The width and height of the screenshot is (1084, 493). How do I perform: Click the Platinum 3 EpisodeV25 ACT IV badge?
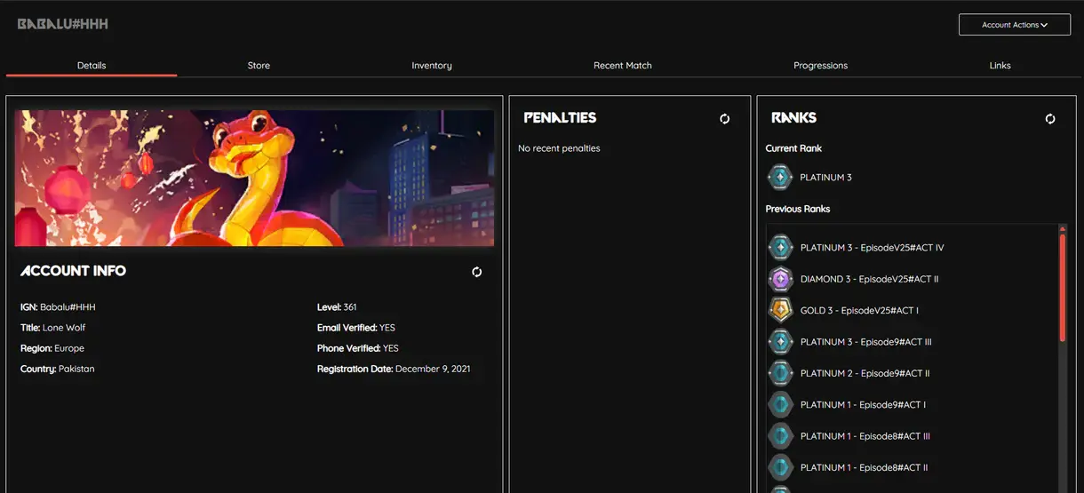pos(780,247)
